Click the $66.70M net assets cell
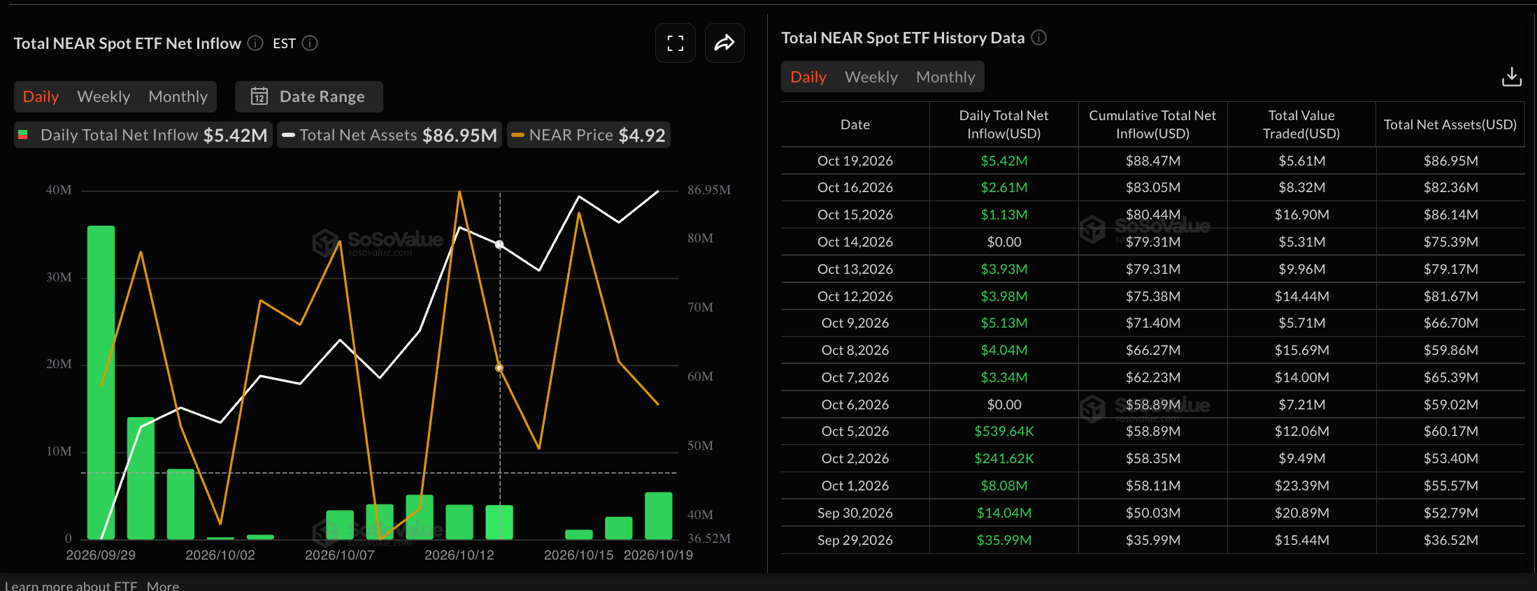 click(1450, 323)
